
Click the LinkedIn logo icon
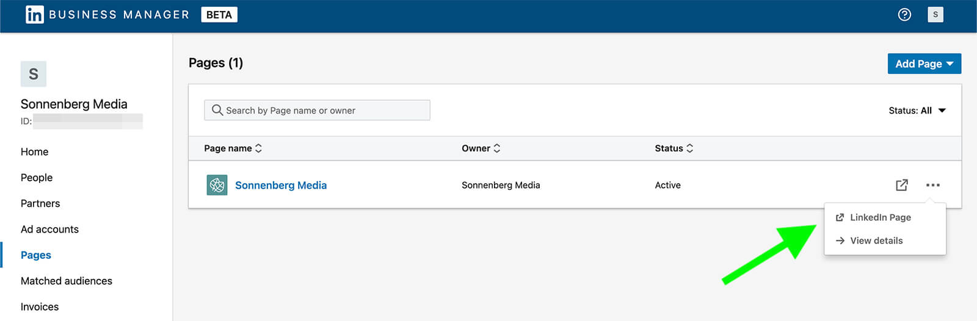[34, 15]
